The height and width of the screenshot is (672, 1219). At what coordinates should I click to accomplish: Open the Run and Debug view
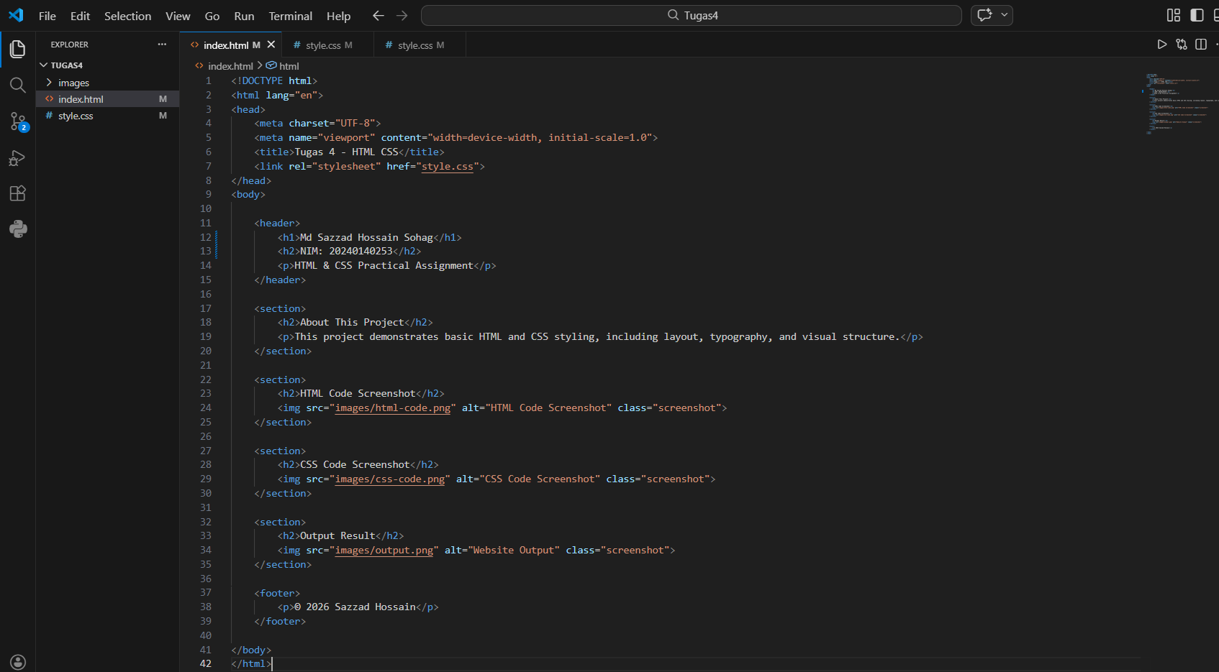17,158
